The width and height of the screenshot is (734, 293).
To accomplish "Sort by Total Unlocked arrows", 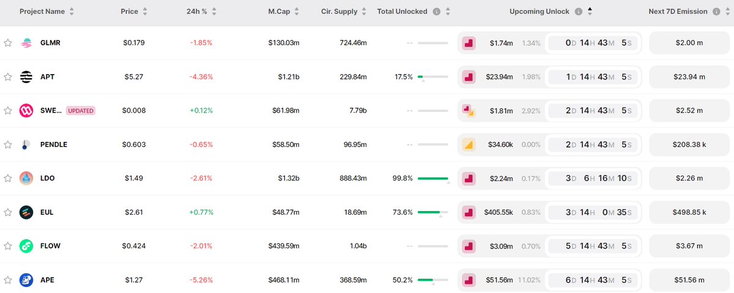I will click(x=448, y=12).
